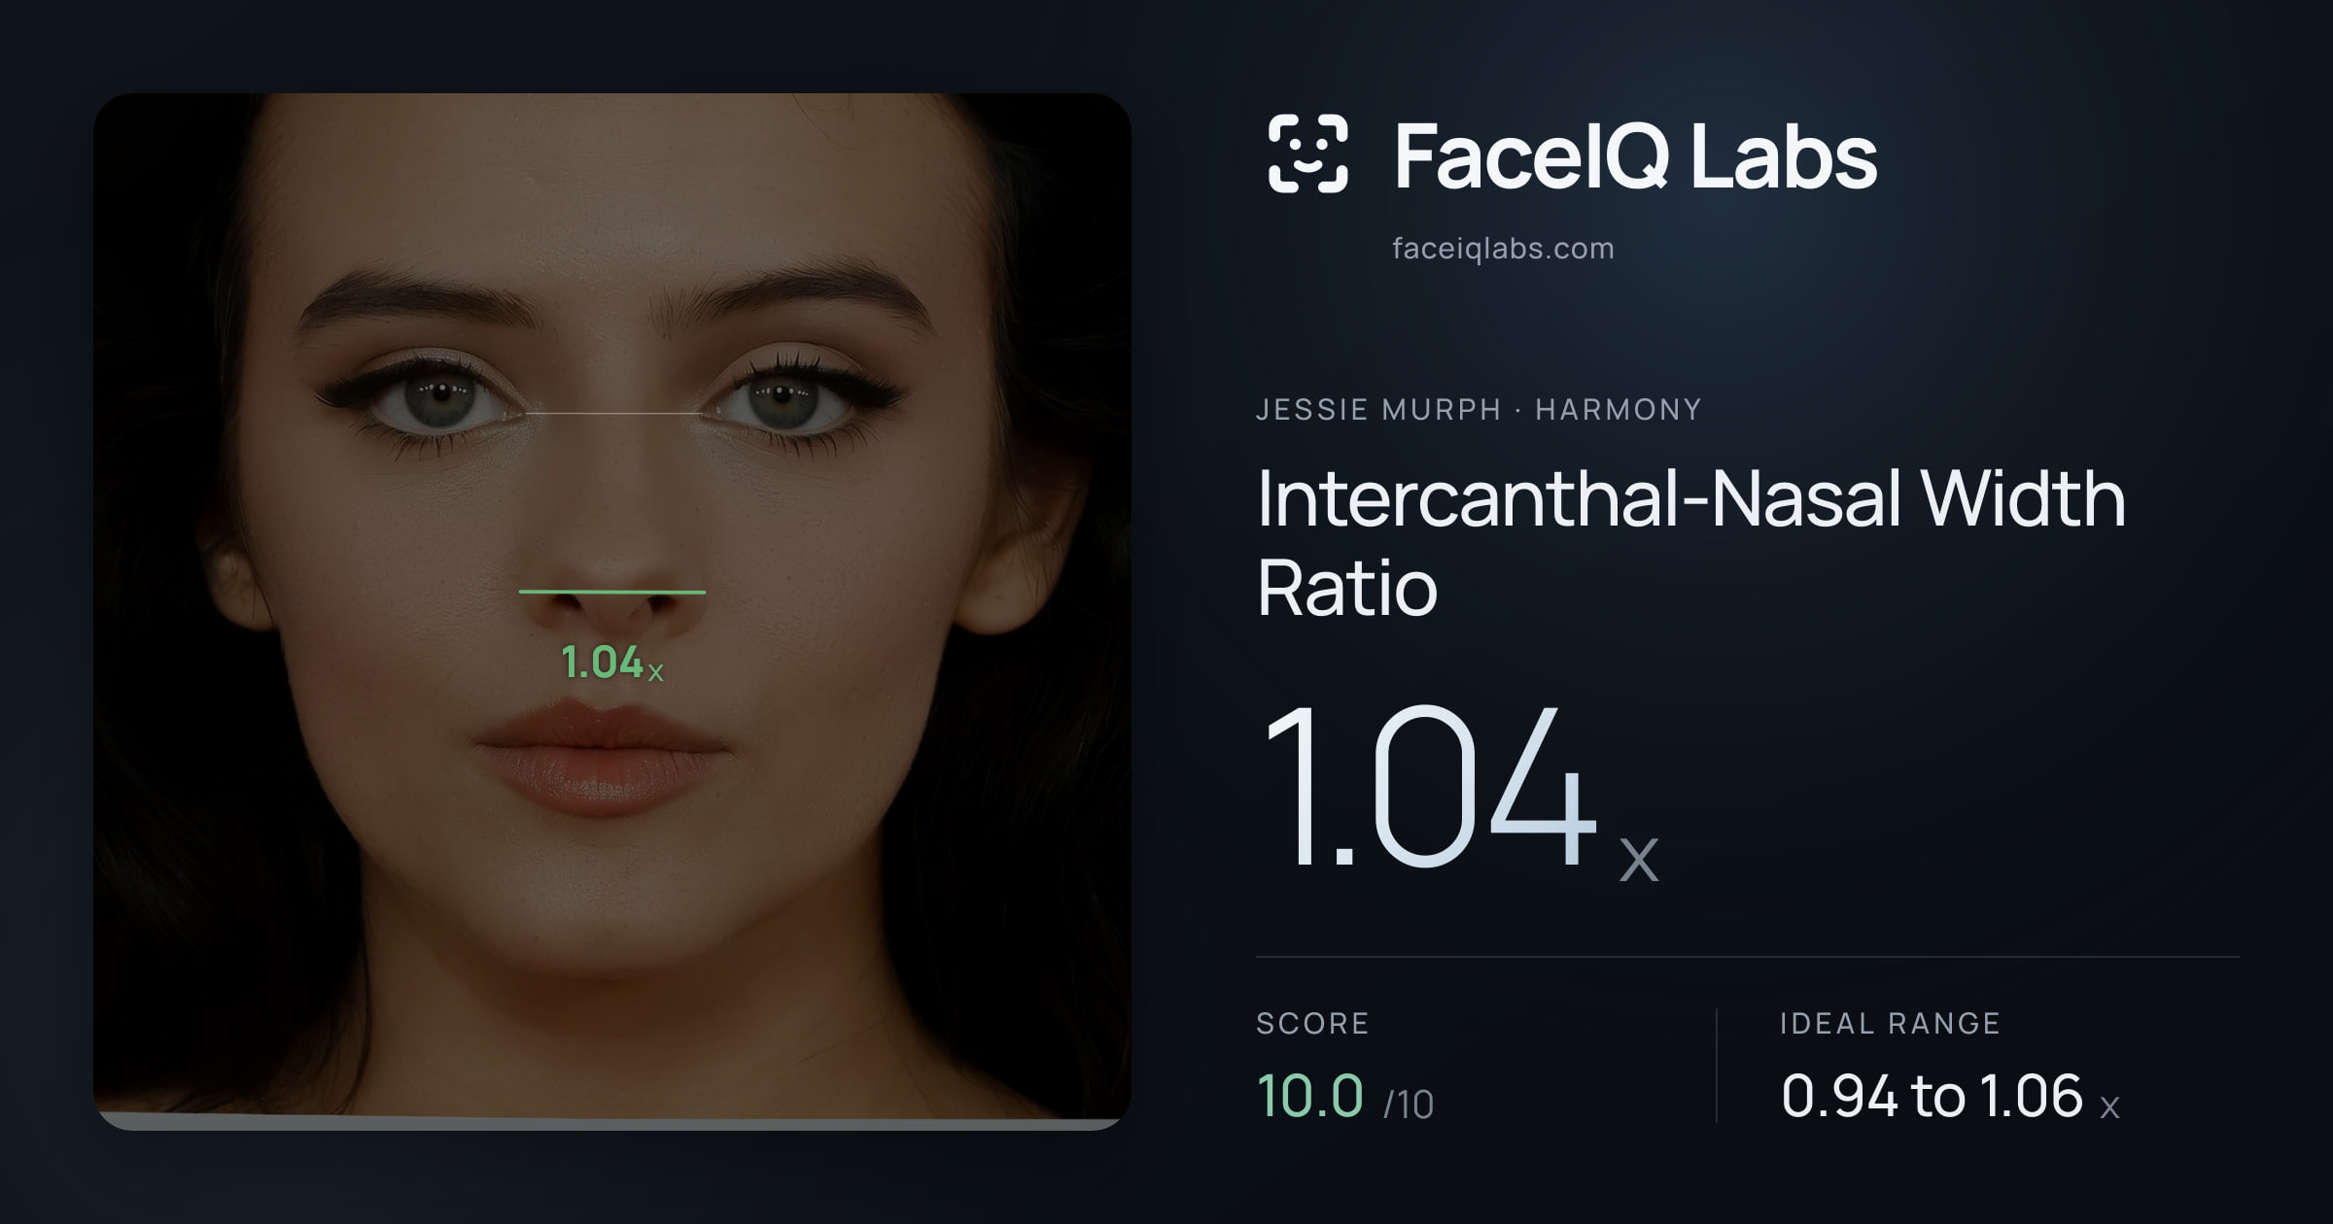
Task: Click the FaceIQ Labs face-scan logo icon
Action: click(1307, 153)
